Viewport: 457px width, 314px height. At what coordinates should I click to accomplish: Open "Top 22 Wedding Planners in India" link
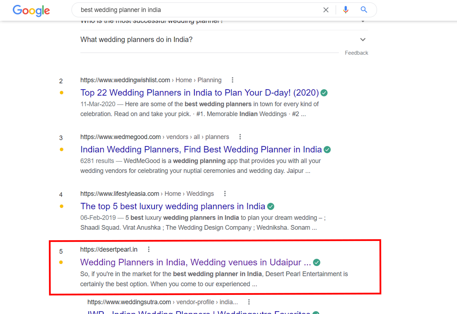(x=199, y=93)
